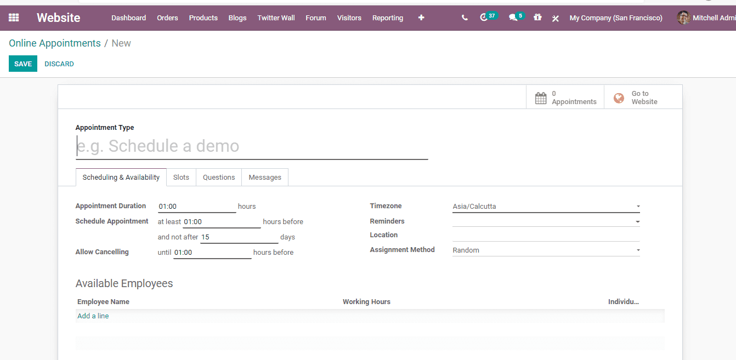Open My Company (San Francisco) switcher
Image resolution: width=736 pixels, height=360 pixels.
pyautogui.click(x=616, y=18)
